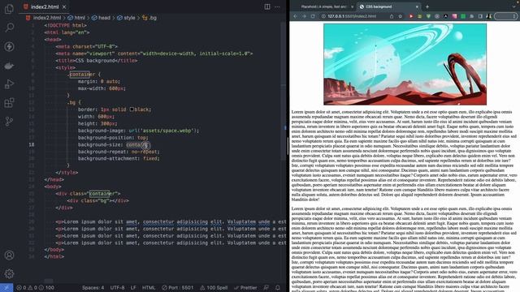The width and height of the screenshot is (520, 292).
Task: Open the browser three-dot menu
Action: (x=514, y=16)
